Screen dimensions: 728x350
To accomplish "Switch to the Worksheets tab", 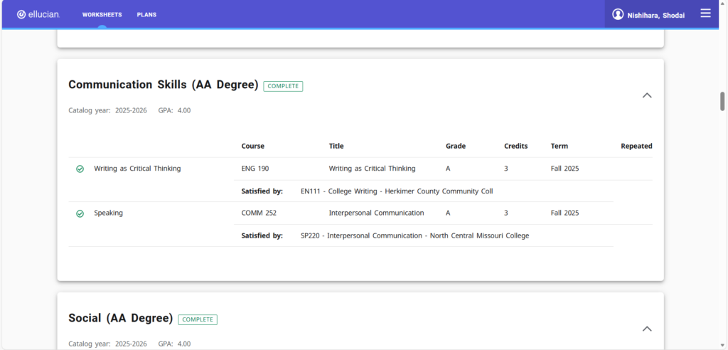I will click(102, 15).
